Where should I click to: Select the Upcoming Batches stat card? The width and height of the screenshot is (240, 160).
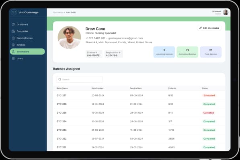point(164,52)
